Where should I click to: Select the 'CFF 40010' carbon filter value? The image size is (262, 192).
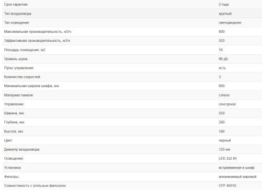(227, 186)
